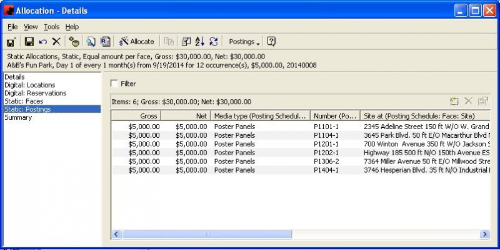Open the Postings dropdown in toolbar
Image resolution: width=500 pixels, height=250 pixels.
click(244, 42)
